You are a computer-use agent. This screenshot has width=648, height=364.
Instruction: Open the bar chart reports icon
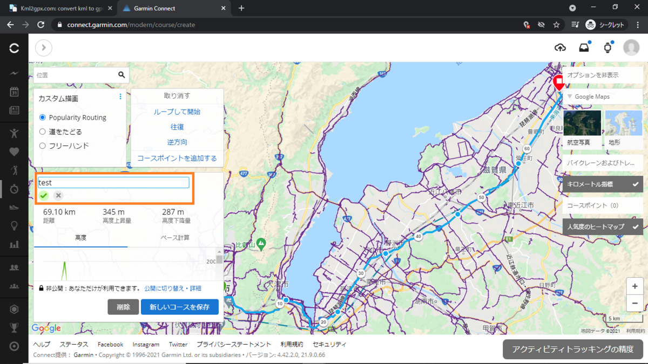14,244
